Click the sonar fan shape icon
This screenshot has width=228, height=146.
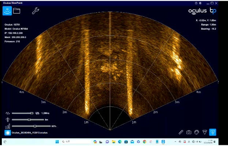(x=205, y=132)
